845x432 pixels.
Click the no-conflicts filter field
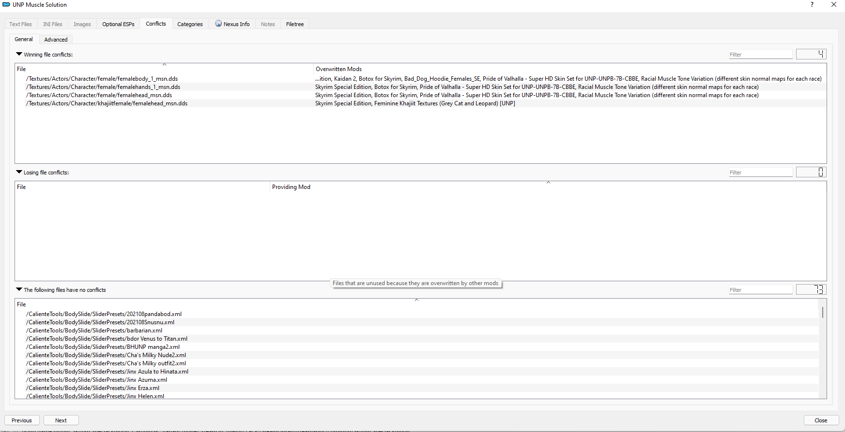(x=761, y=290)
